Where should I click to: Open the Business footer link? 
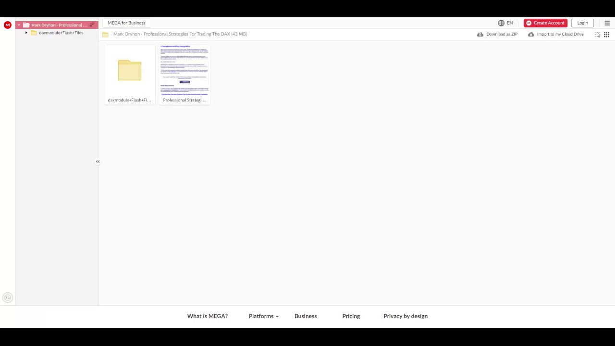306,316
